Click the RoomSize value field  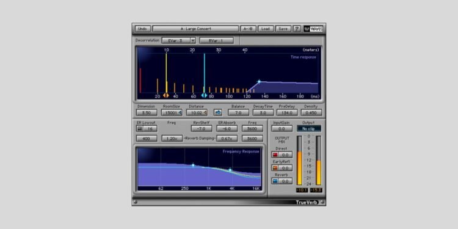click(x=172, y=112)
